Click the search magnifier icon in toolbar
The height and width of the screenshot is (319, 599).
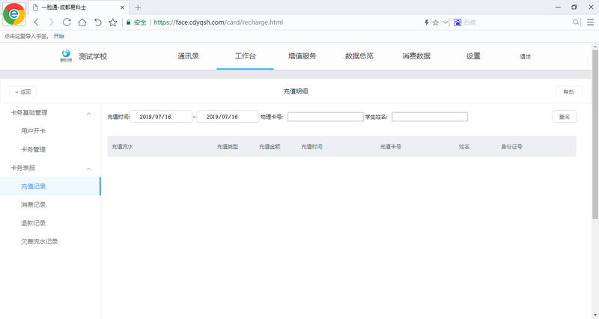[576, 22]
